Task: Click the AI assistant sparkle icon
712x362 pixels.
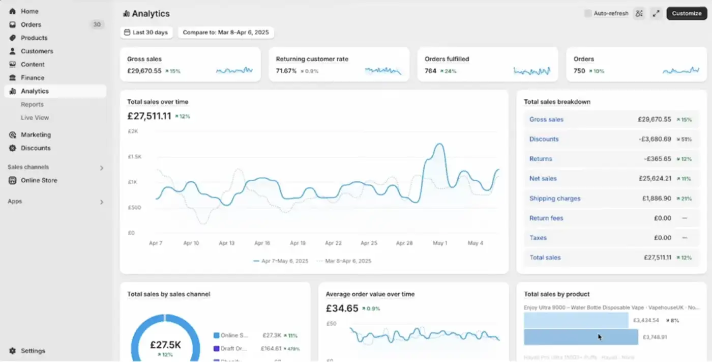Action: [x=639, y=13]
